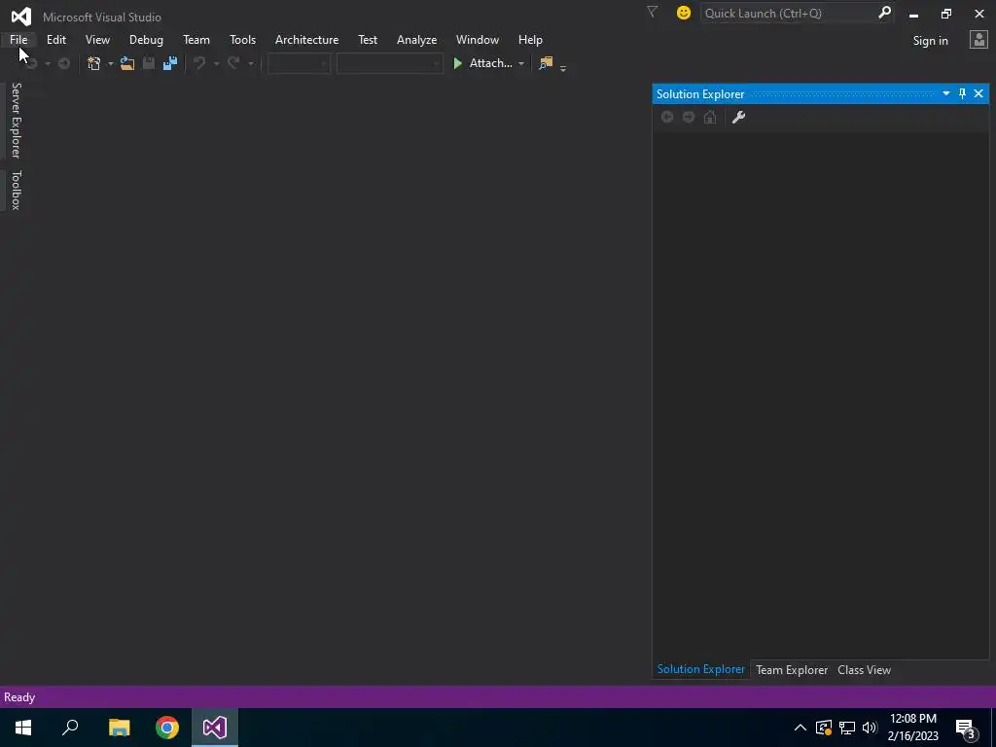Screen dimensions: 996x747
Task: Open the Edit menu
Action: (x=55, y=39)
